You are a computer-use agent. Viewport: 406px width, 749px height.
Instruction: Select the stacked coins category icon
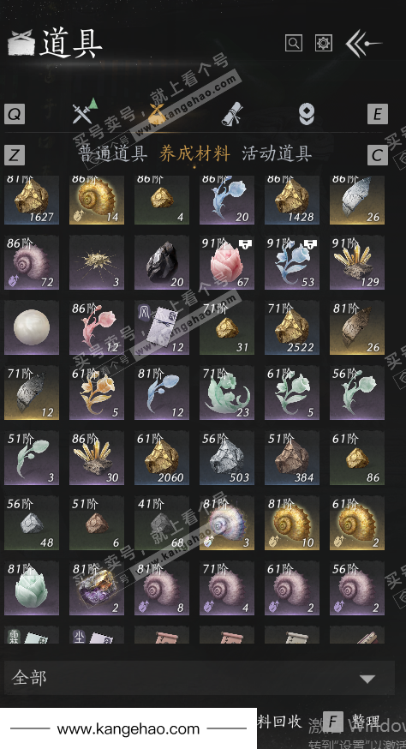[306, 115]
